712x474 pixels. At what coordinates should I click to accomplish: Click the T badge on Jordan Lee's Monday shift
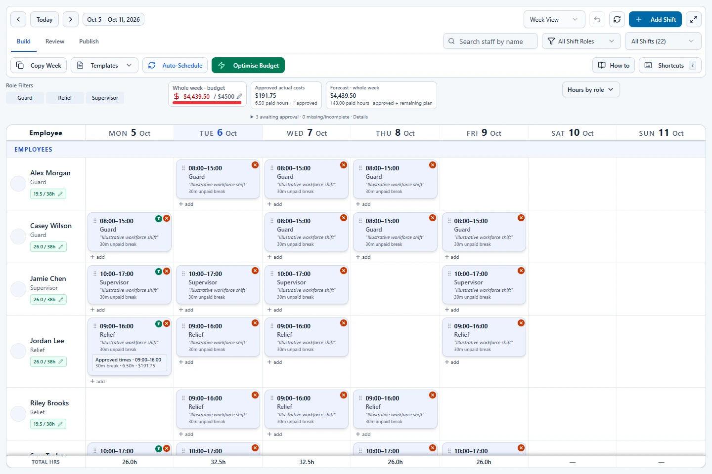point(159,323)
